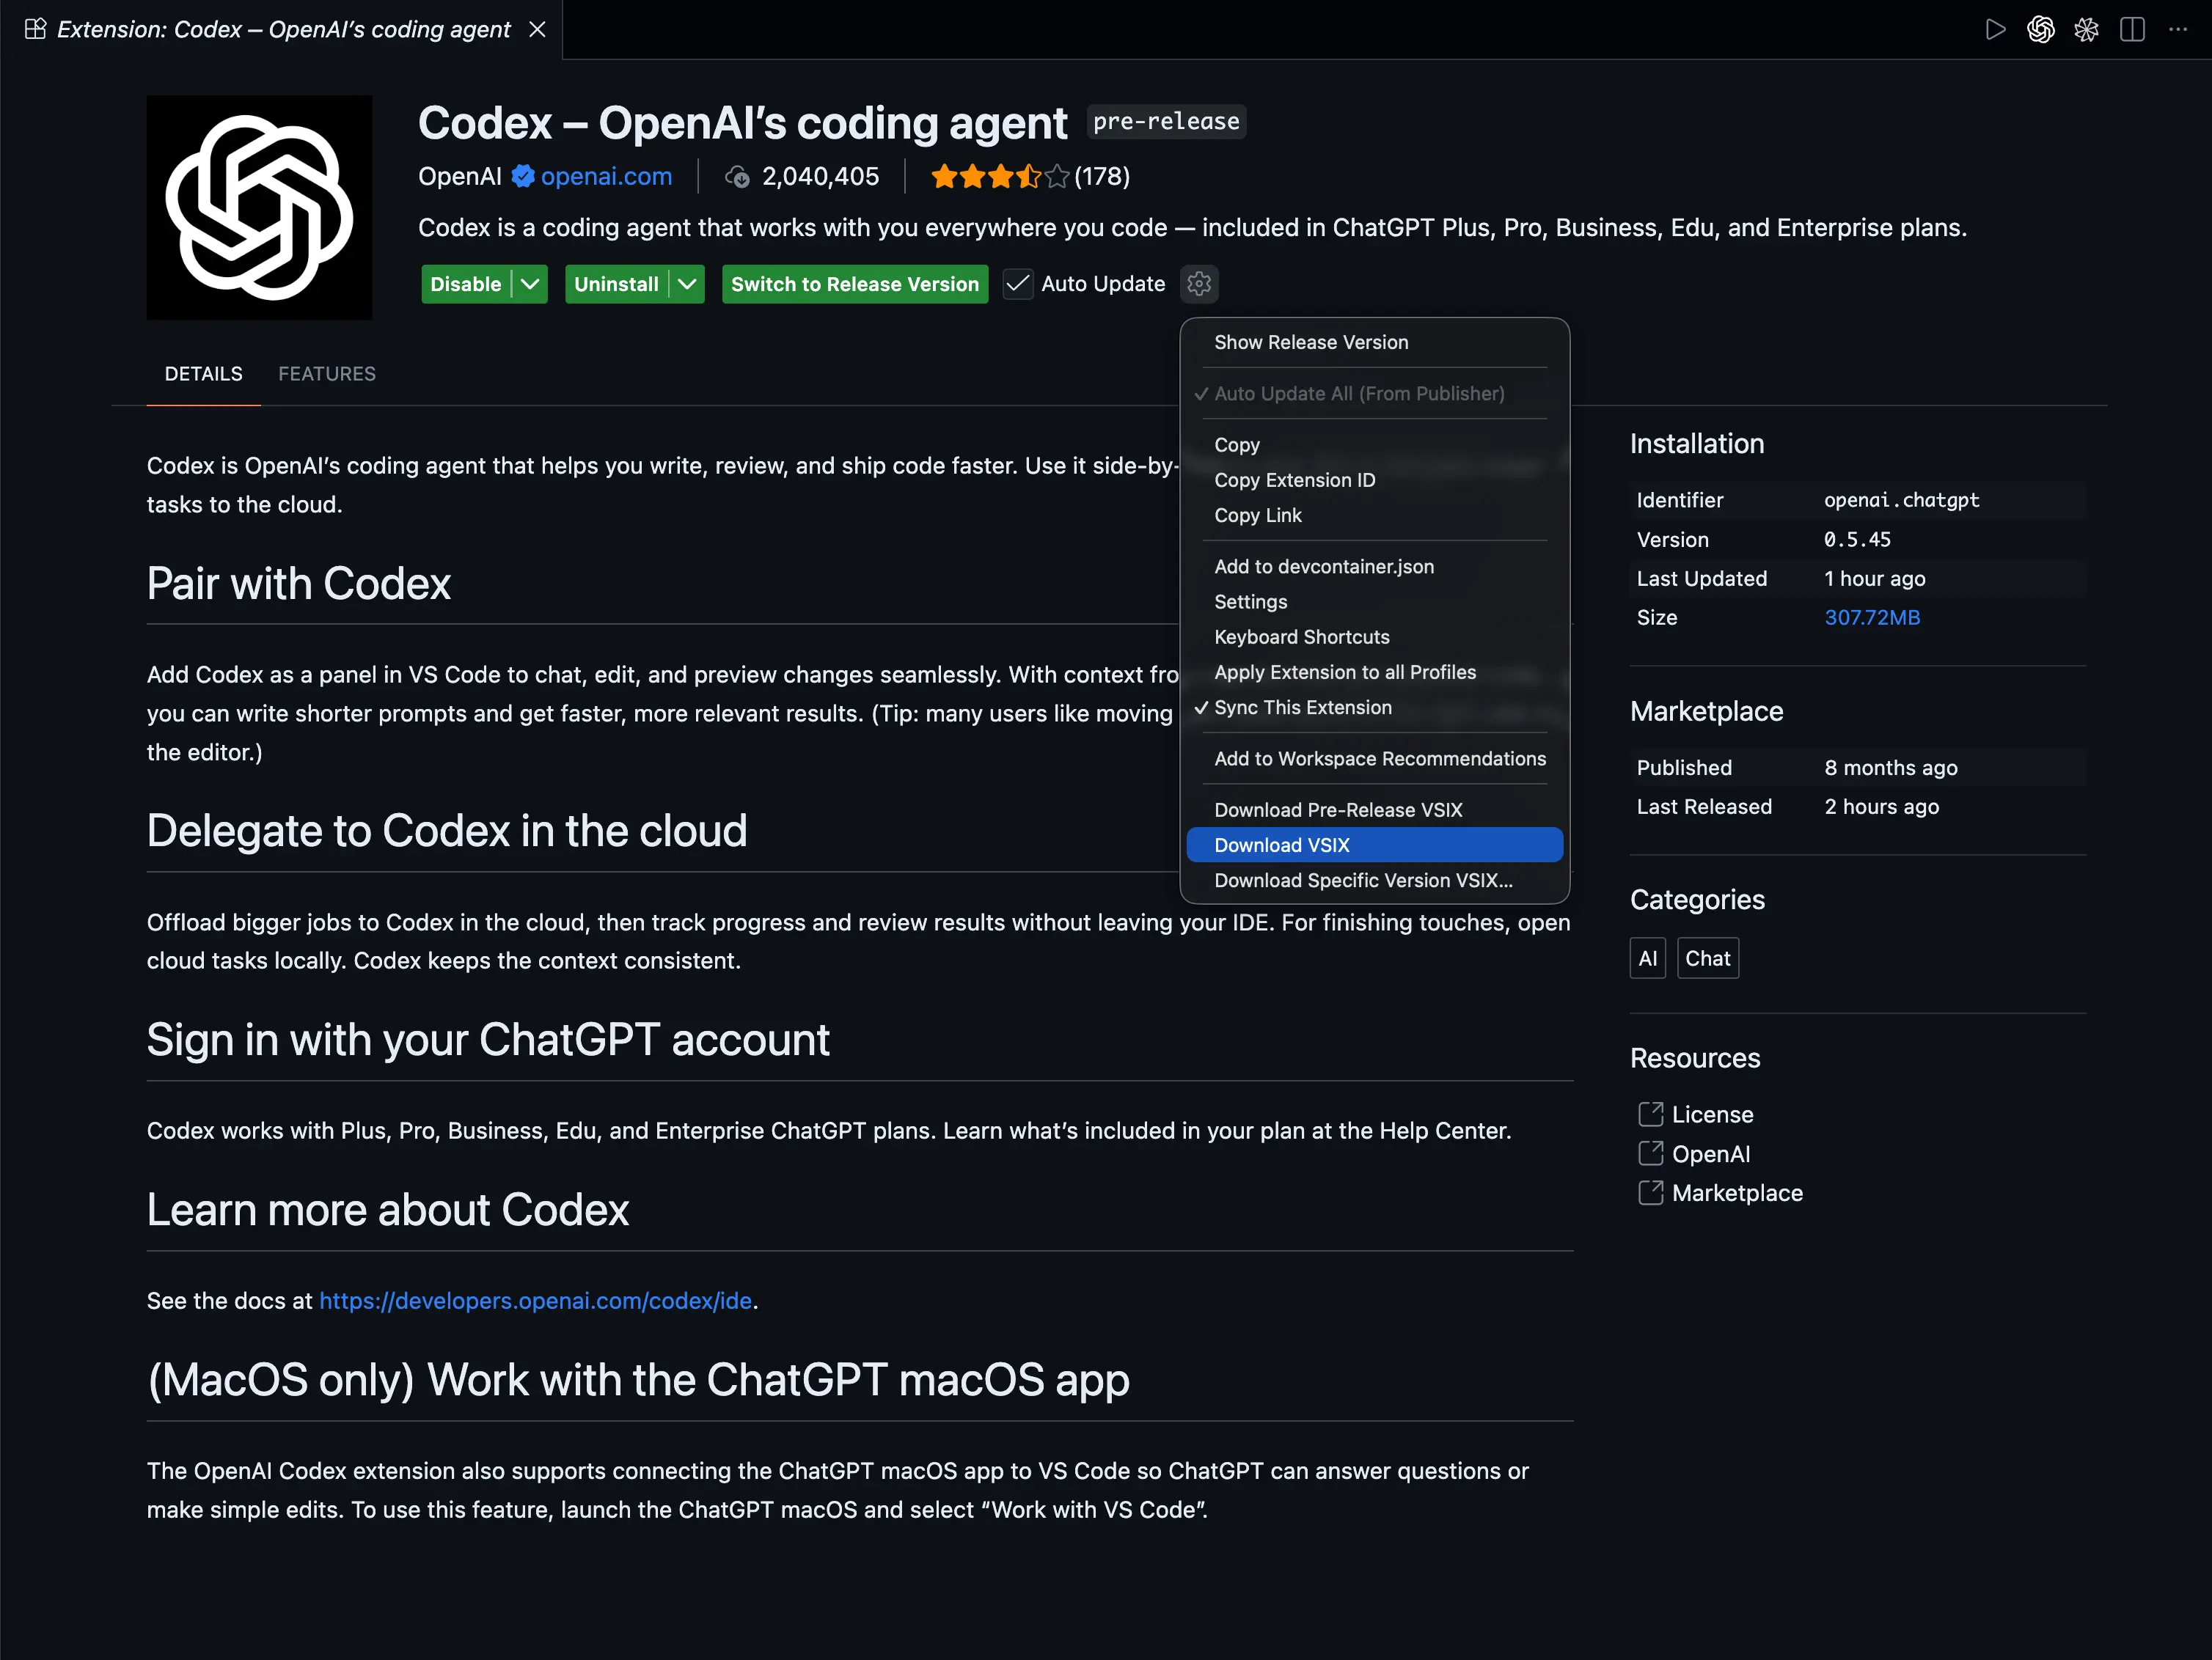Switch to the Features tab
2212x1660 pixels.
327,373
